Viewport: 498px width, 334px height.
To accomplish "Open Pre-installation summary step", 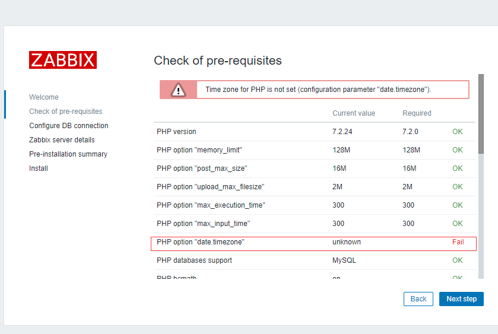I will (68, 154).
